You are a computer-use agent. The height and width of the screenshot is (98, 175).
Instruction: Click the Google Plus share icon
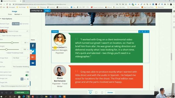pyautogui.click(x=33, y=57)
